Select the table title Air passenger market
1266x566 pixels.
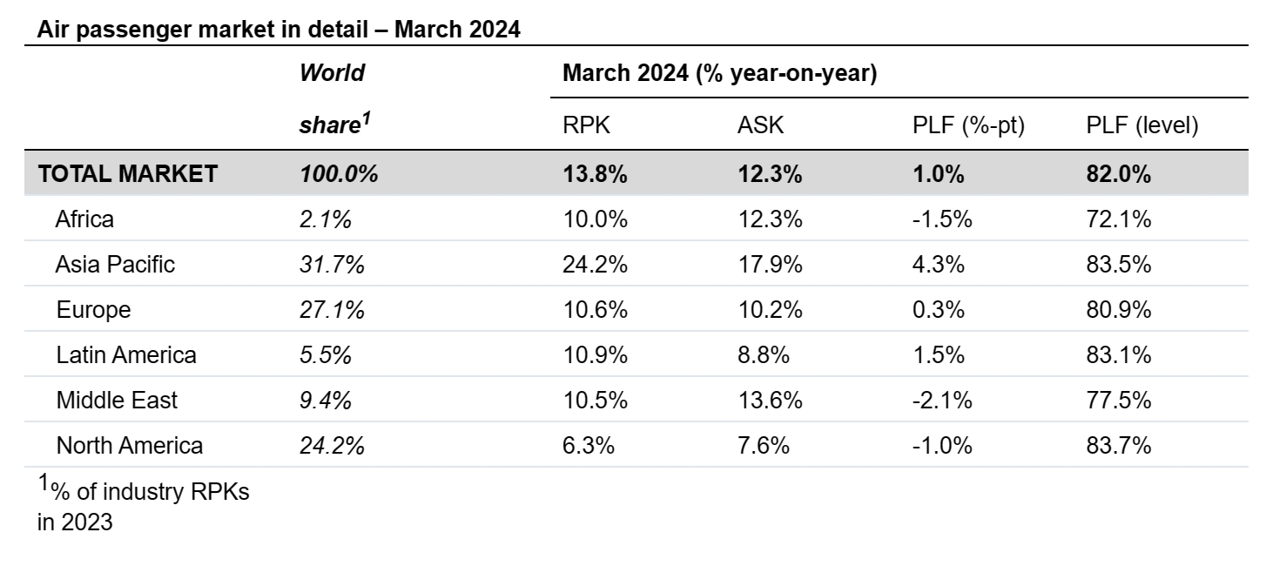coord(279,30)
